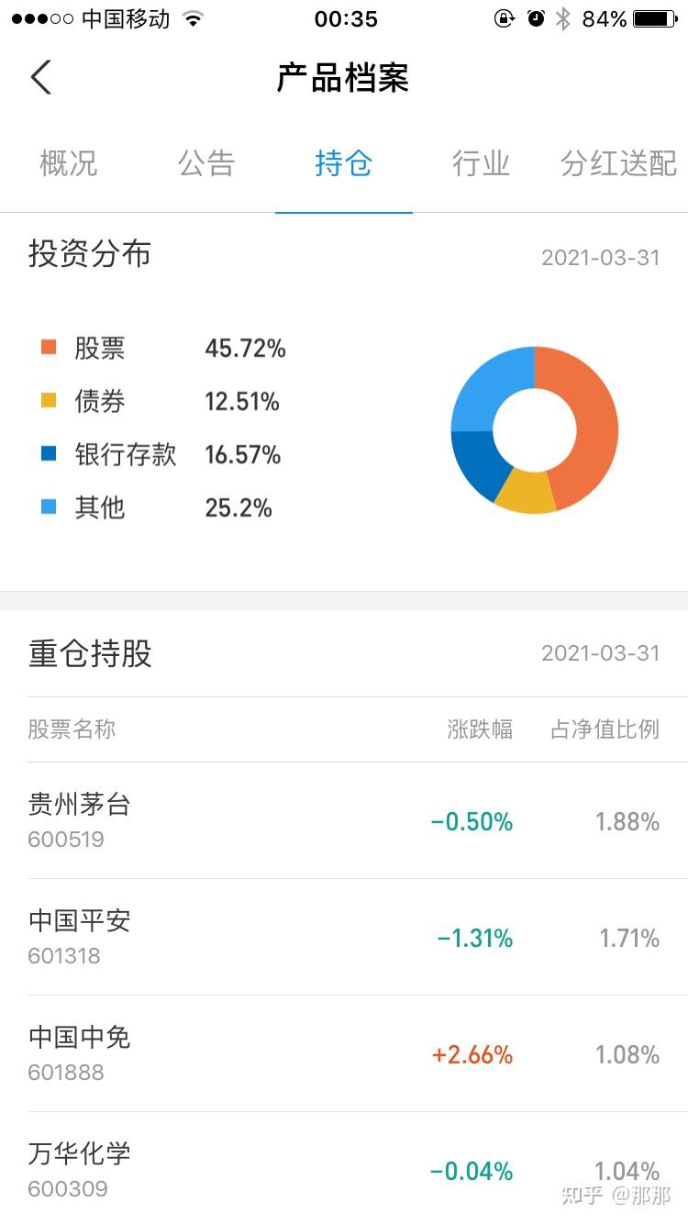
Task: Click the dark blue 银行存款 legend swatch
Action: tap(49, 453)
